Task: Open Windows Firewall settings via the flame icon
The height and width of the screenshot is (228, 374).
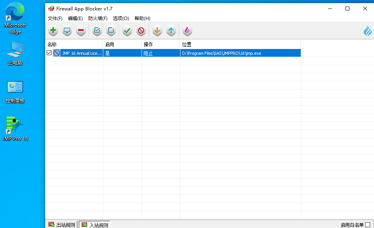Action: (187, 30)
